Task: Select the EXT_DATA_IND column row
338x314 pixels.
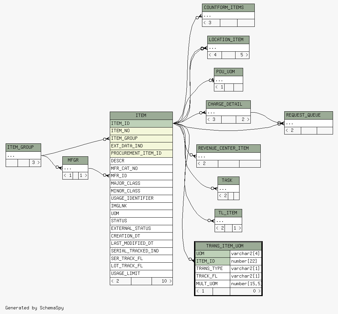Action: click(x=141, y=146)
